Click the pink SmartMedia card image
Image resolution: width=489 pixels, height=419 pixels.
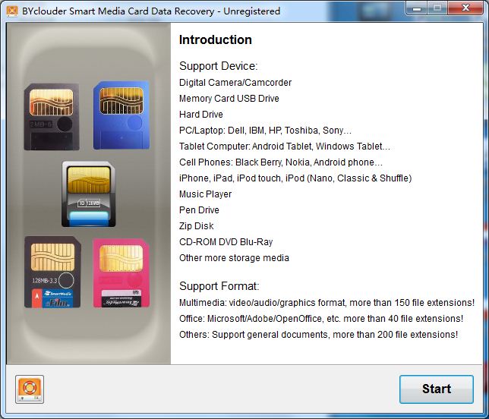[x=121, y=273]
